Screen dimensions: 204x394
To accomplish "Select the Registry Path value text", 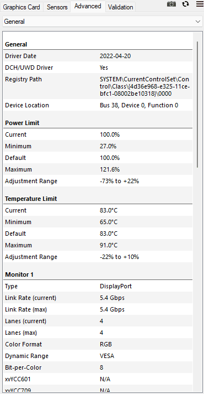I will tap(144, 86).
